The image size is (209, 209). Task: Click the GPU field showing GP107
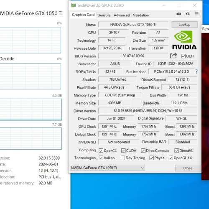click(x=114, y=33)
